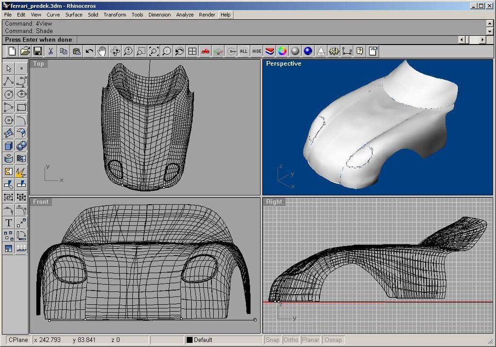Click the Paste clipboard icon

point(77,51)
